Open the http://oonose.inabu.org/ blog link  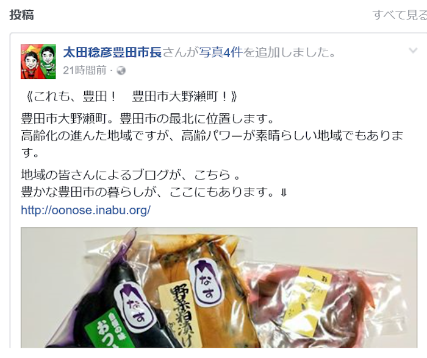(86, 210)
